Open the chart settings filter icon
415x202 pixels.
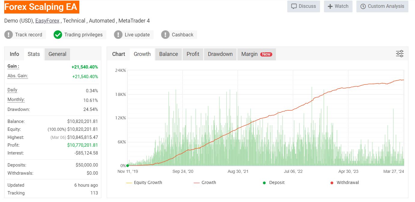coord(400,53)
